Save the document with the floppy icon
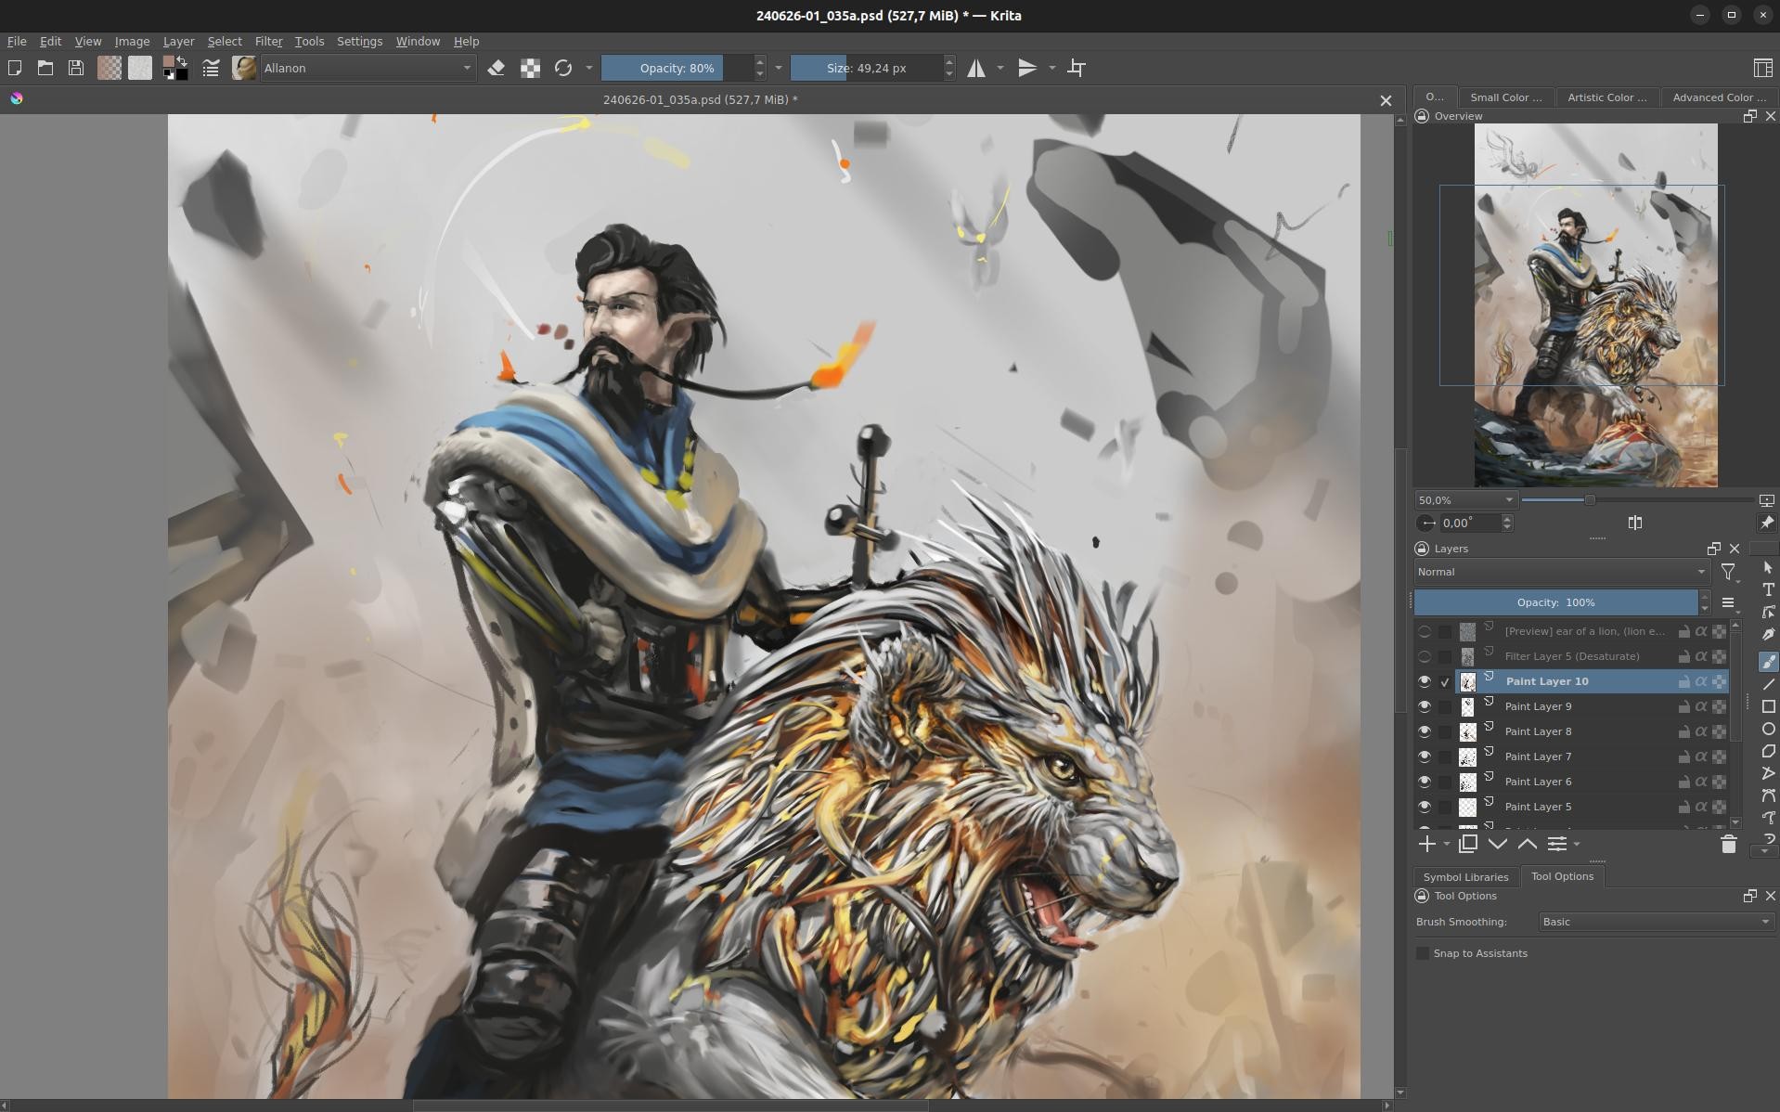 (76, 68)
